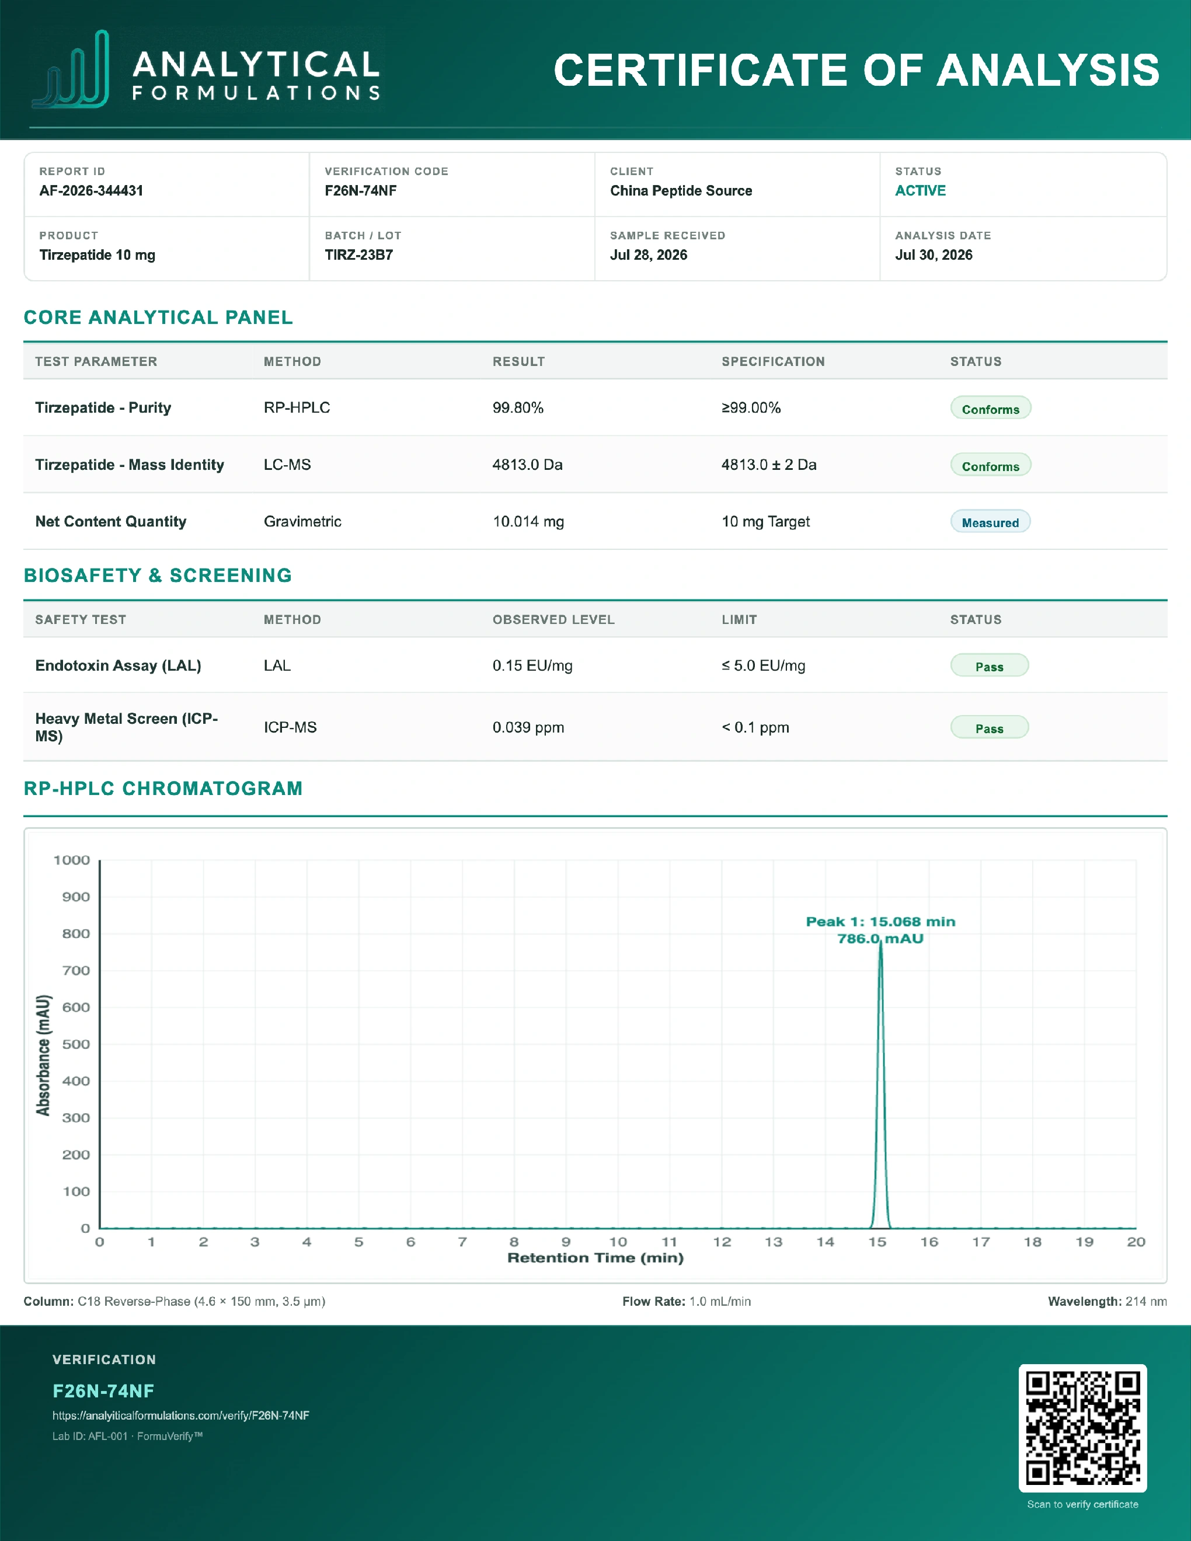Click the Certificate of Analysis title
The height and width of the screenshot is (1541, 1191).
(x=856, y=71)
